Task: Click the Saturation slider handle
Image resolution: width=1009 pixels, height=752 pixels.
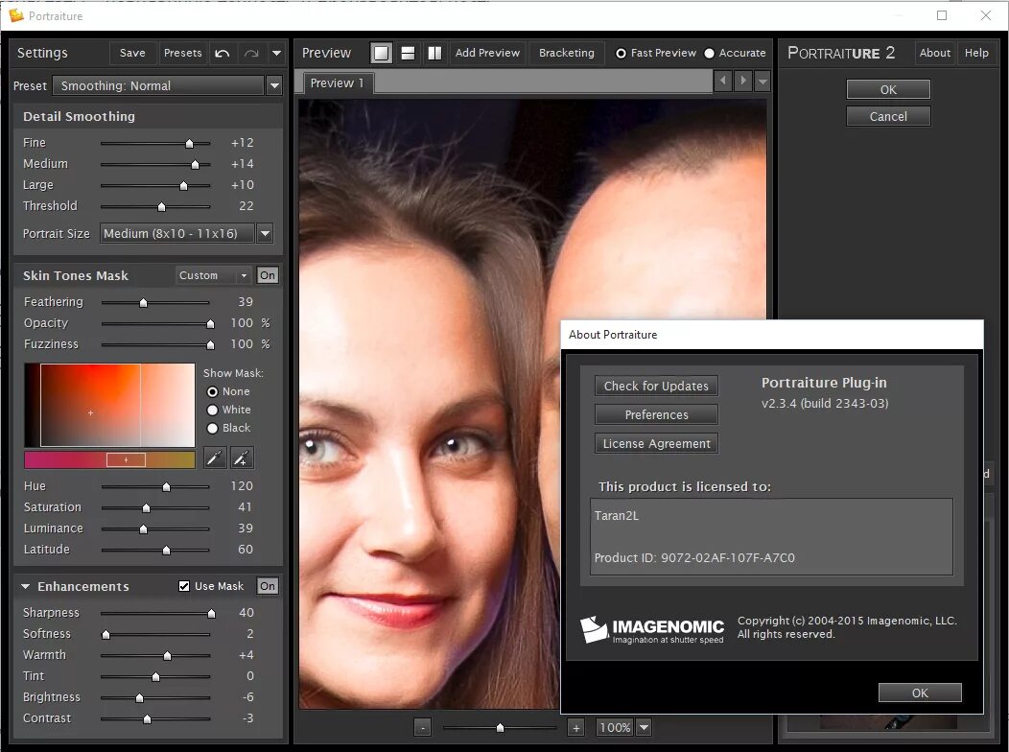Action: click(x=146, y=507)
